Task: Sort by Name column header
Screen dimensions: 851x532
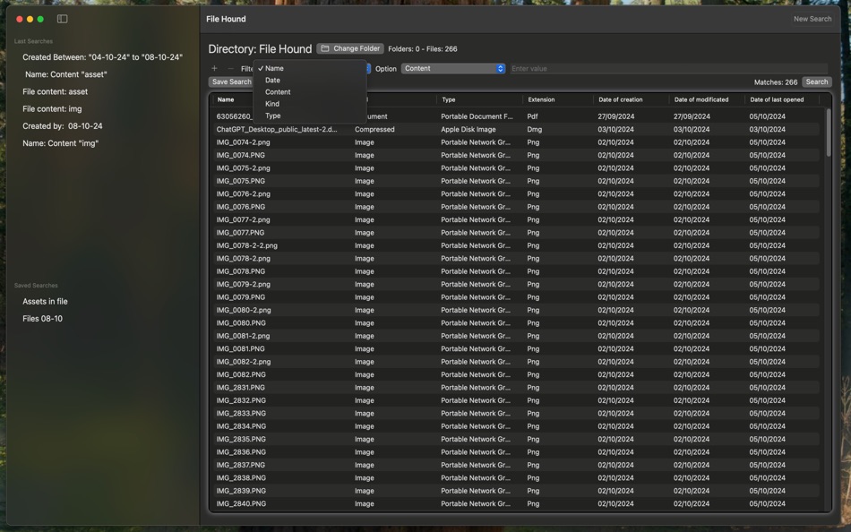Action: pos(226,100)
